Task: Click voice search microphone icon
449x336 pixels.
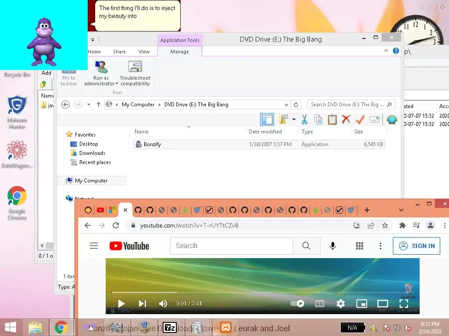Action: pos(332,246)
